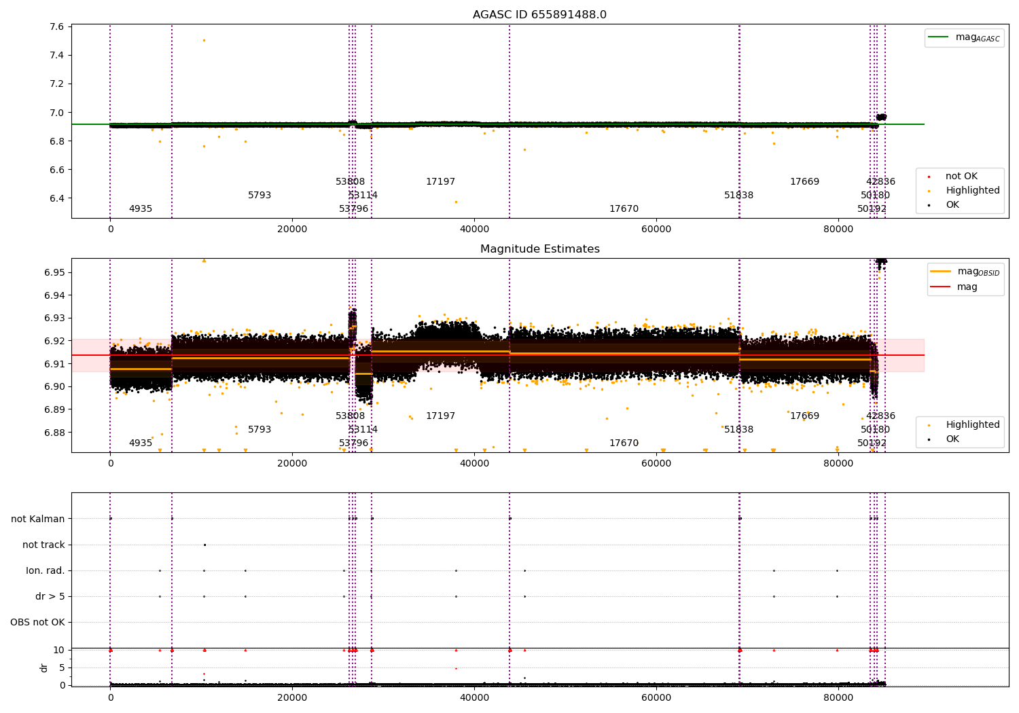
Task: Click OBSID label 17670 in the top plot
Action: coord(624,209)
